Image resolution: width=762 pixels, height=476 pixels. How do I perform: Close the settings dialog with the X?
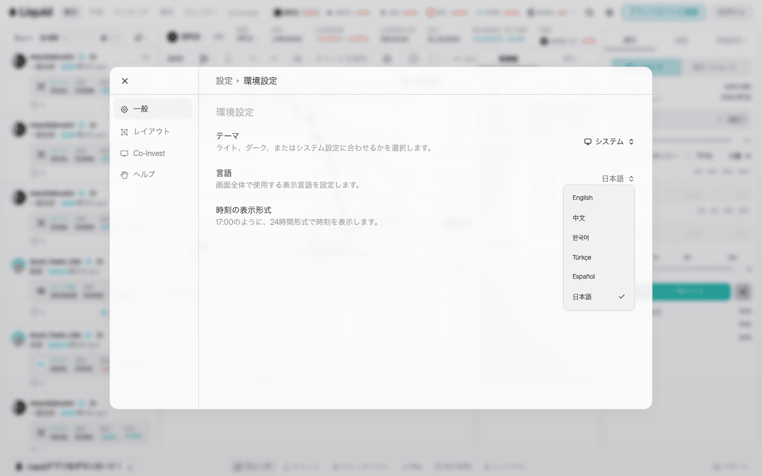click(125, 81)
